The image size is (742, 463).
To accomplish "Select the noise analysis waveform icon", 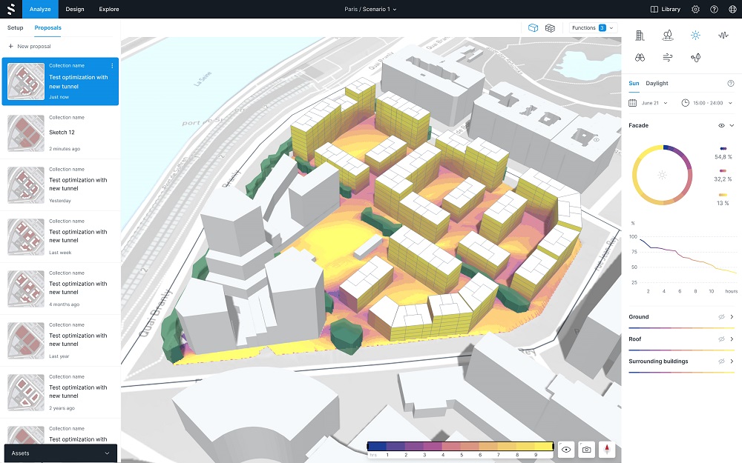I will click(x=723, y=35).
